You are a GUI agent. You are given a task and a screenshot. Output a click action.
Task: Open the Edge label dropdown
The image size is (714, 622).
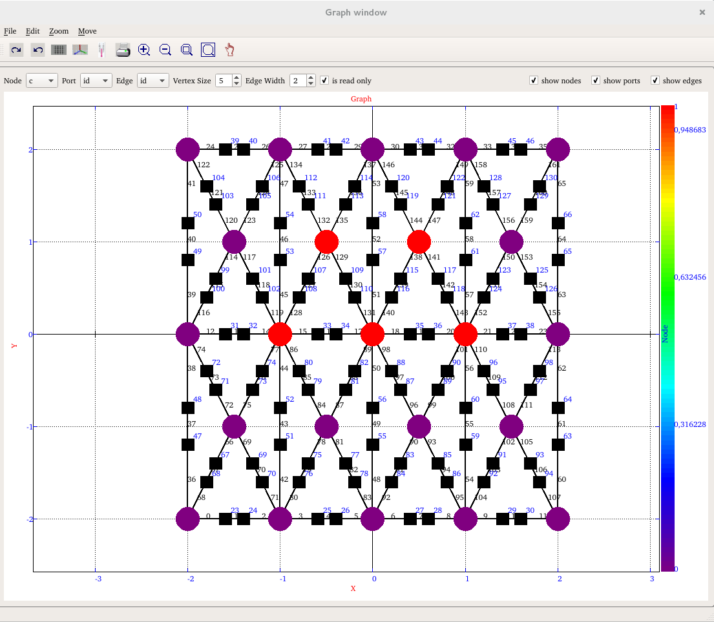pyautogui.click(x=152, y=81)
